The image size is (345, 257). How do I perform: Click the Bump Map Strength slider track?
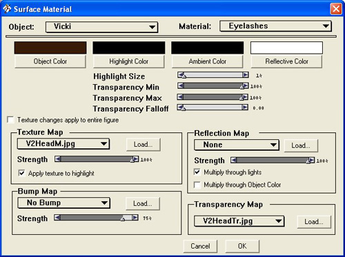[x=96, y=217]
